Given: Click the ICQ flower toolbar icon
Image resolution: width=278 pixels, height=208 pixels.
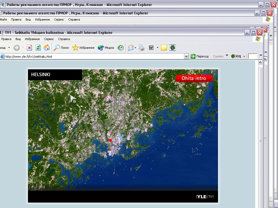Looking at the screenshot, I should 173,48.
